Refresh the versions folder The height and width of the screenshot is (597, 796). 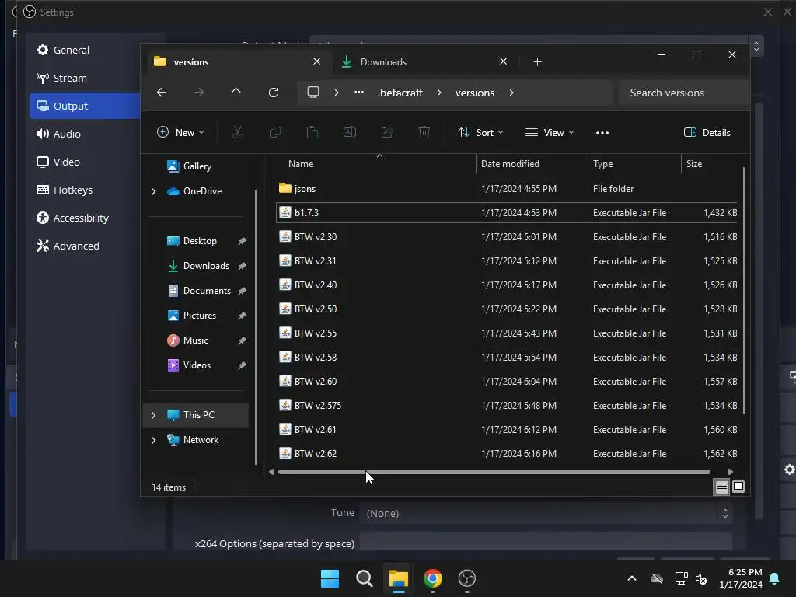click(274, 93)
